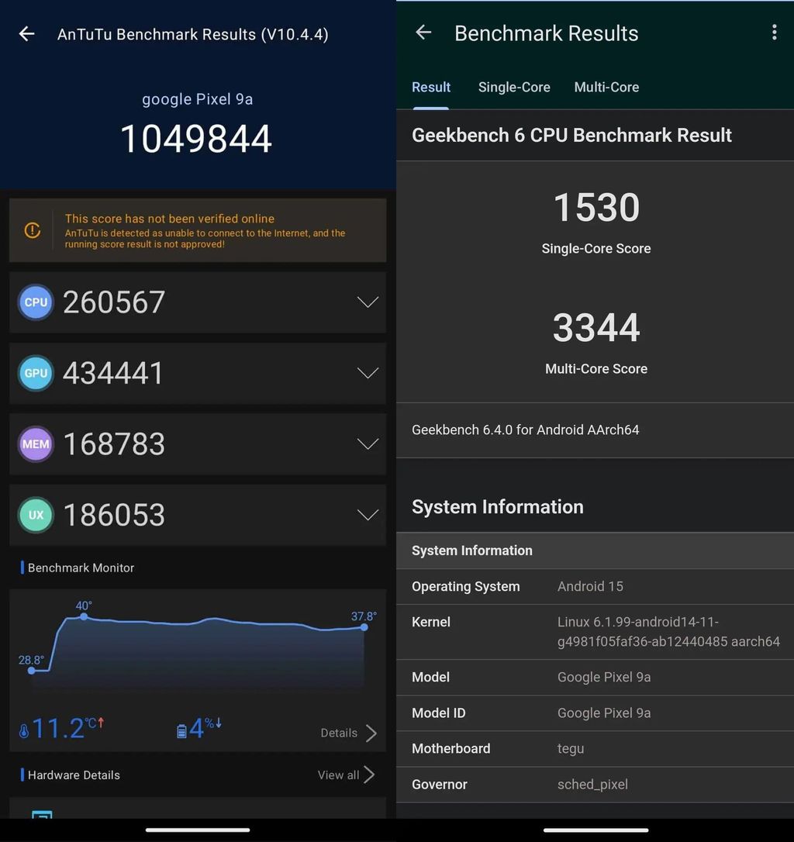Tap the 4% battery drop value
The height and width of the screenshot is (842, 794).
click(x=205, y=729)
